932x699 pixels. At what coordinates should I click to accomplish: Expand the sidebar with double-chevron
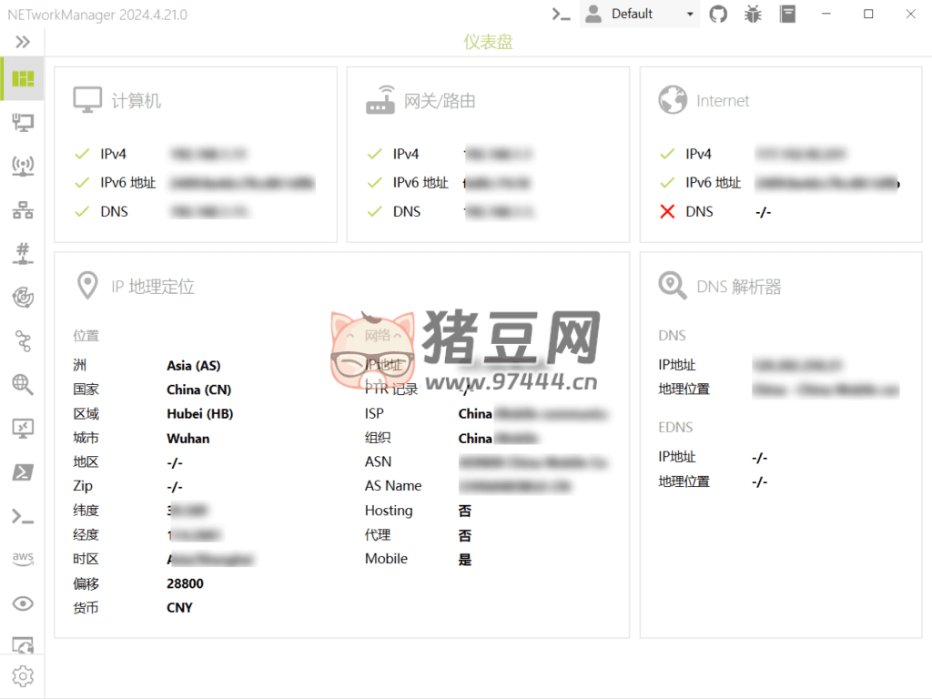coord(23,42)
